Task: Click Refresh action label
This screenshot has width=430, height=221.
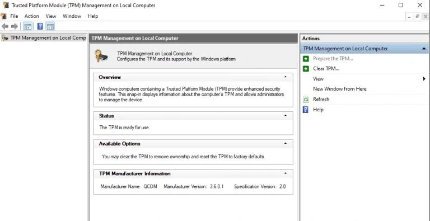Action: coord(321,99)
